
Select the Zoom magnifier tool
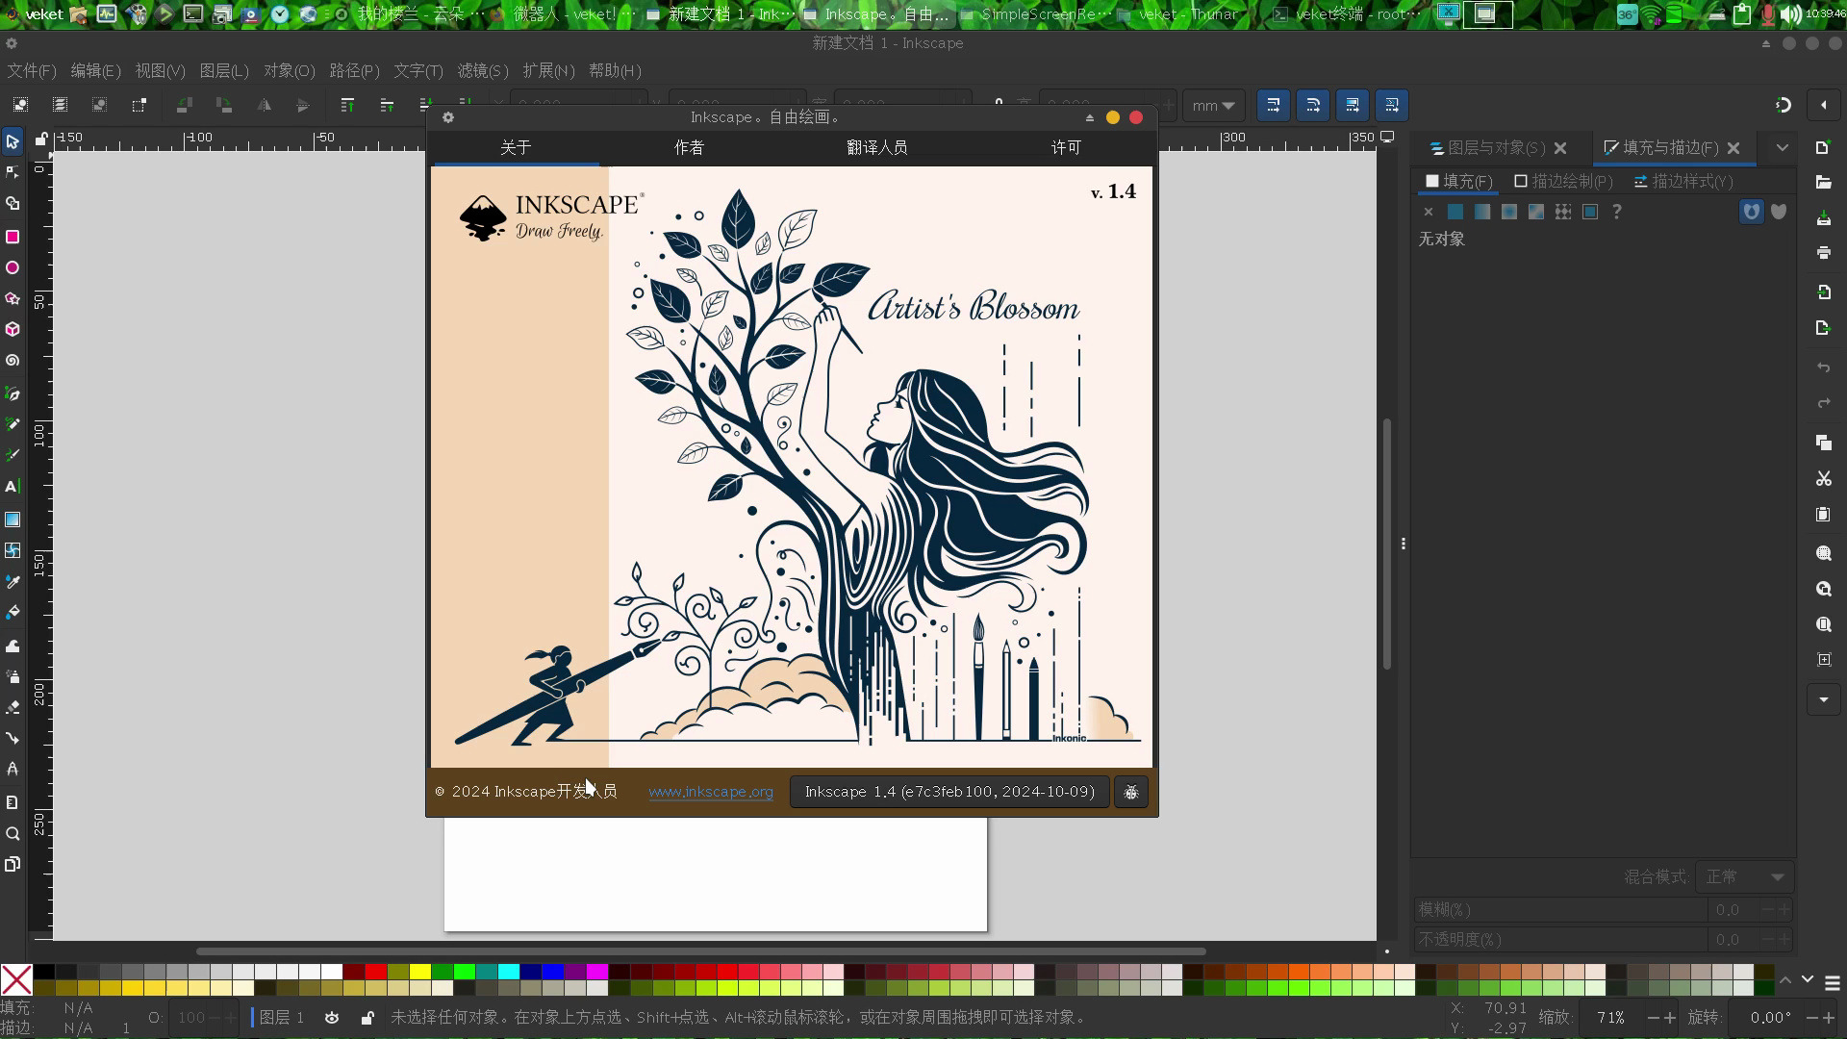coord(13,834)
